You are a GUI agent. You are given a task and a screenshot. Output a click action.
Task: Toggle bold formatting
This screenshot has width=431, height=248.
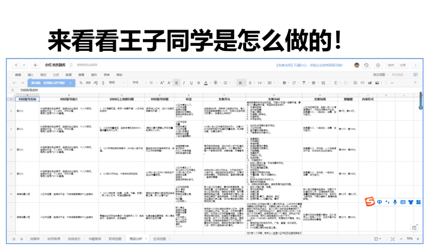[176, 83]
